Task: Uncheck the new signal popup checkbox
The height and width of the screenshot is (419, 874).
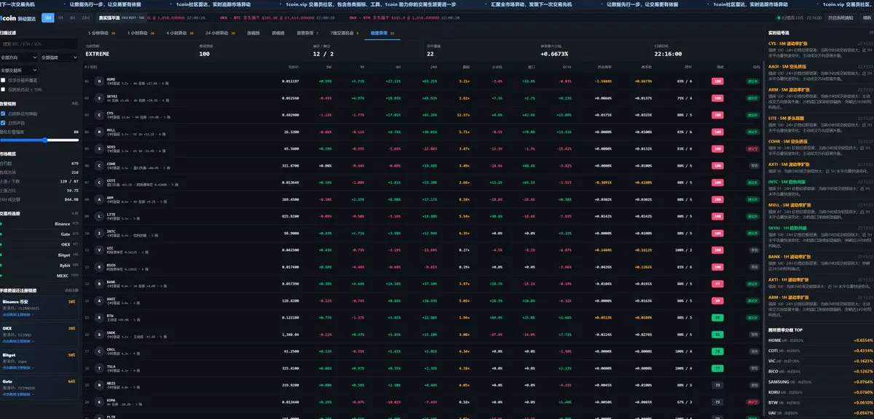Action: 3,113
